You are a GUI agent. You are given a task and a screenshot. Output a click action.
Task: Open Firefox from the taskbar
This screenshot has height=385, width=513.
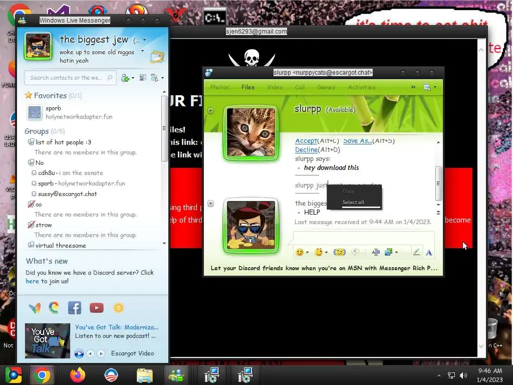click(x=78, y=375)
